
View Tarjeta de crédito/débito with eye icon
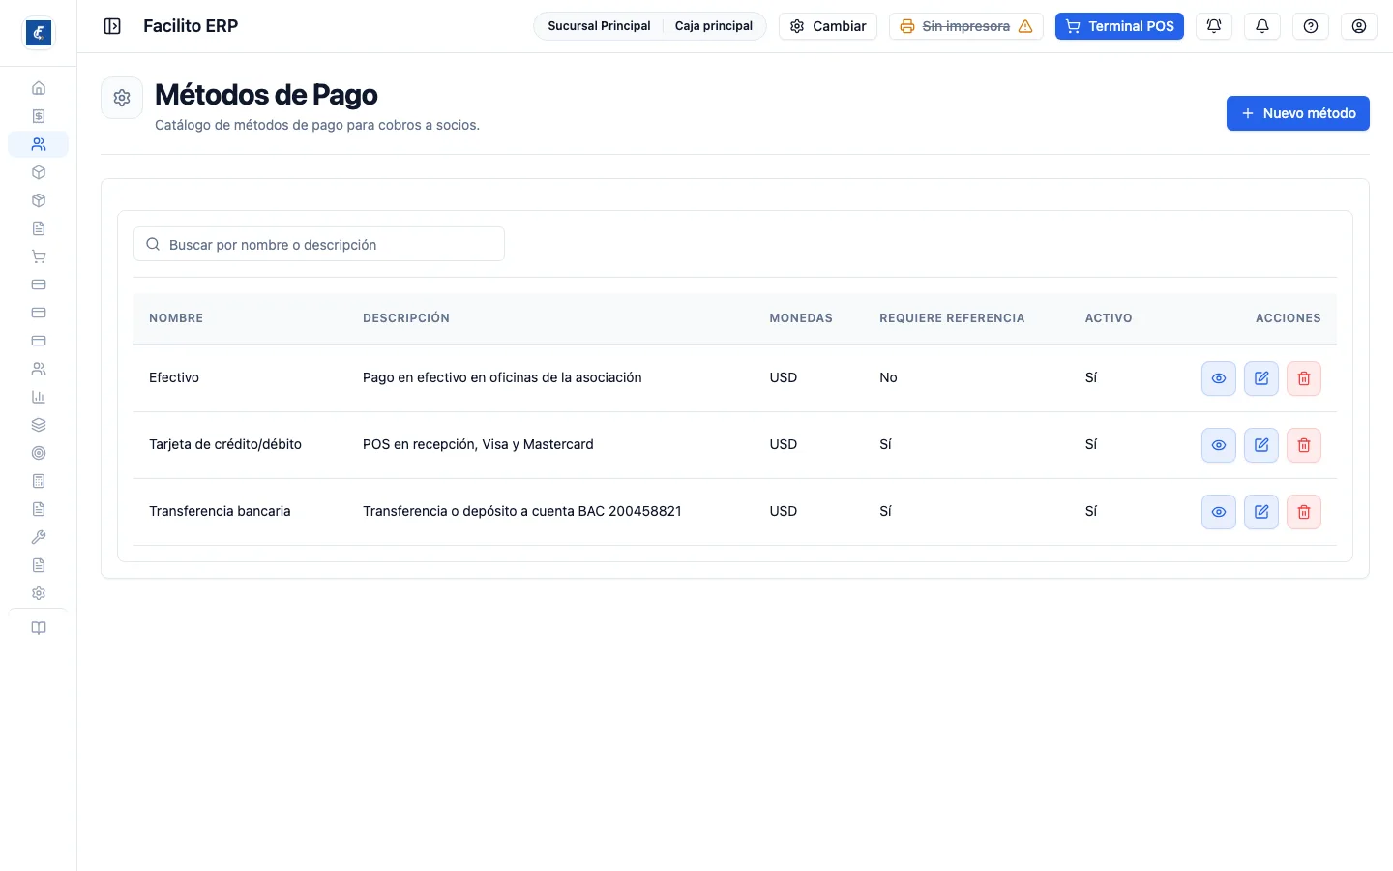coord(1219,445)
